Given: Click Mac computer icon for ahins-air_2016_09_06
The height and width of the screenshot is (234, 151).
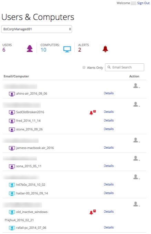Looking at the screenshot, I should click(x=12, y=94).
